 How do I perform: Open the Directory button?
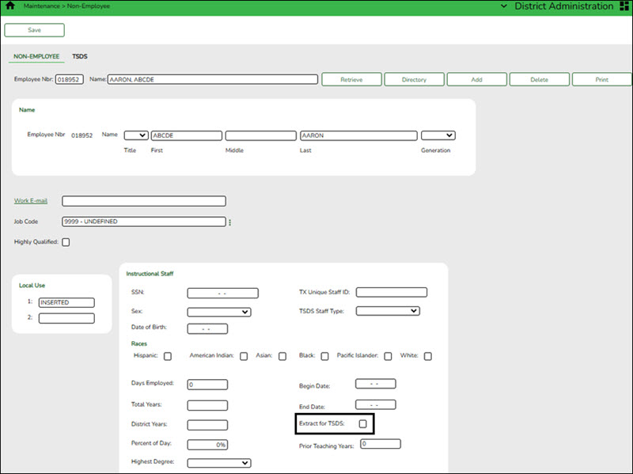click(x=414, y=80)
